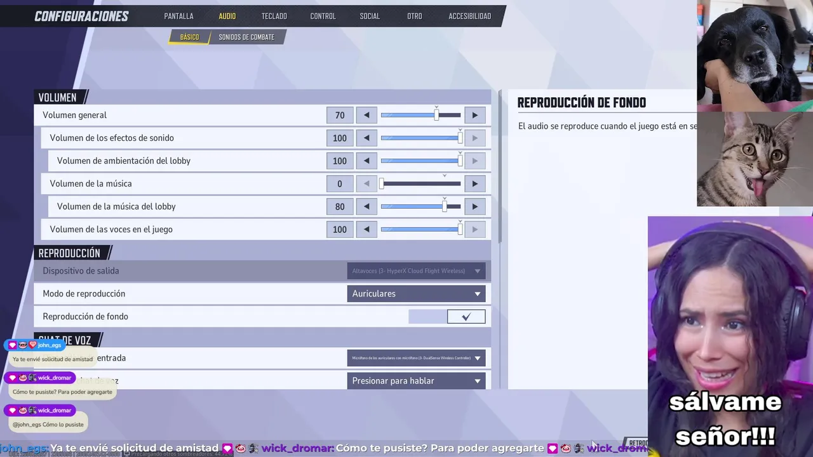This screenshot has width=813, height=457.
Task: Select the Reproducción de fondo row label
Action: coord(85,316)
